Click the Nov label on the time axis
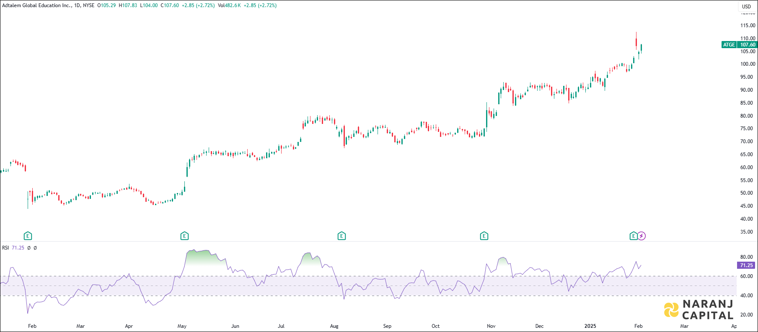The width and height of the screenshot is (758, 332). pos(491,326)
